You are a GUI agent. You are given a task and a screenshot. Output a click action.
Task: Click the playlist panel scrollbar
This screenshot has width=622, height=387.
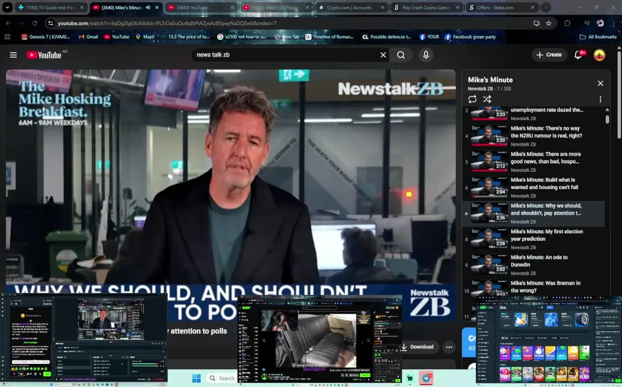(x=607, y=119)
